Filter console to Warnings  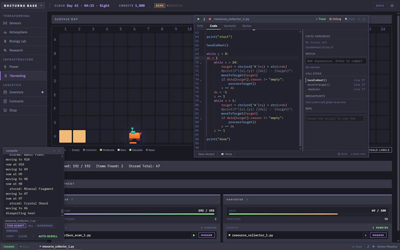pyautogui.click(x=45, y=226)
